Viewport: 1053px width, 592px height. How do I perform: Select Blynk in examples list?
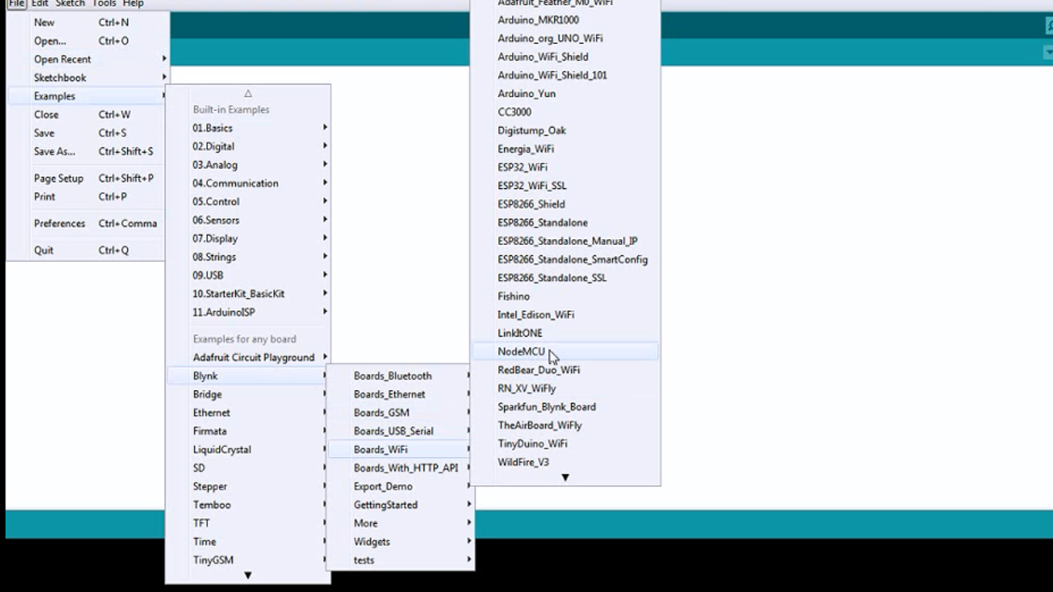point(248,376)
